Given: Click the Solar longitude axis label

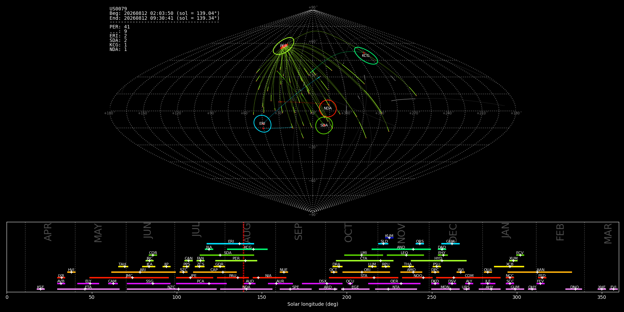Looking at the screenshot, I should click(x=313, y=304).
